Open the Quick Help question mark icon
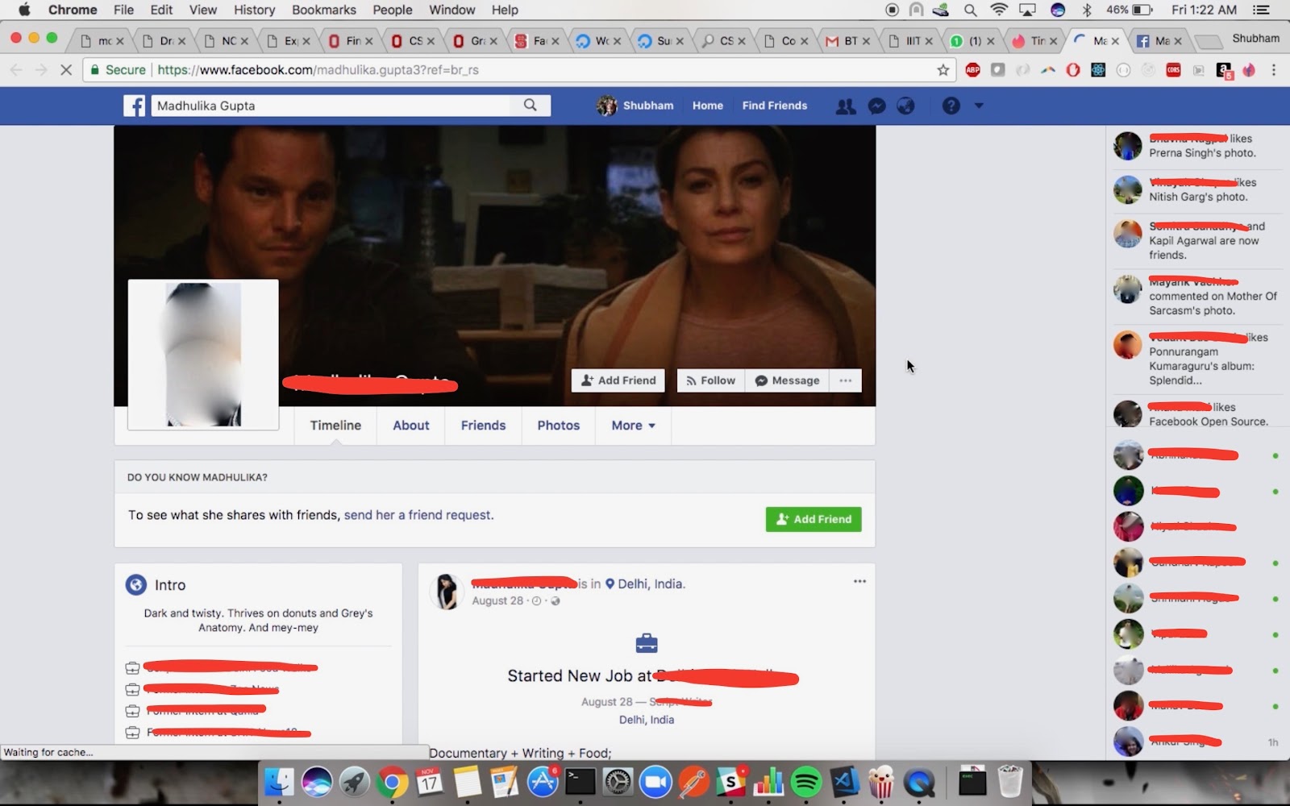1290x806 pixels. click(951, 106)
